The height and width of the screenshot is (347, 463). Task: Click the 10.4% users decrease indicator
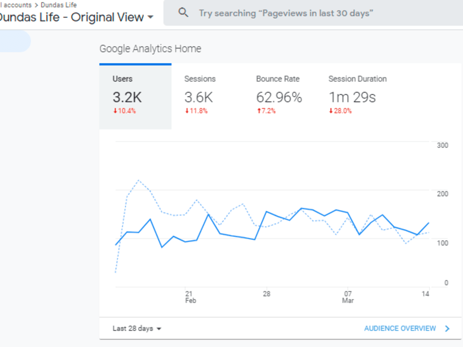point(124,111)
